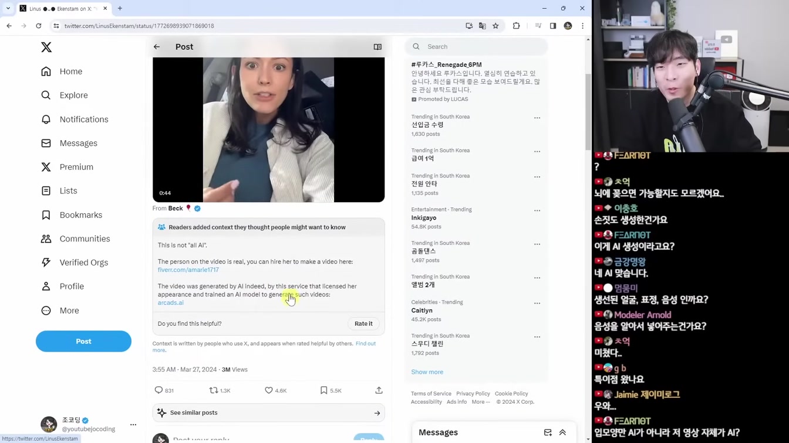This screenshot has width=789, height=443.
Task: Click the blue Post button
Action: 83,341
